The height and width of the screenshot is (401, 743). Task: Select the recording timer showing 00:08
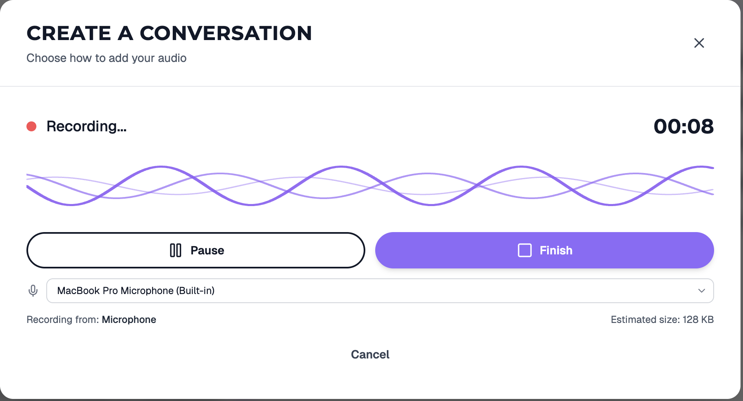click(x=684, y=126)
